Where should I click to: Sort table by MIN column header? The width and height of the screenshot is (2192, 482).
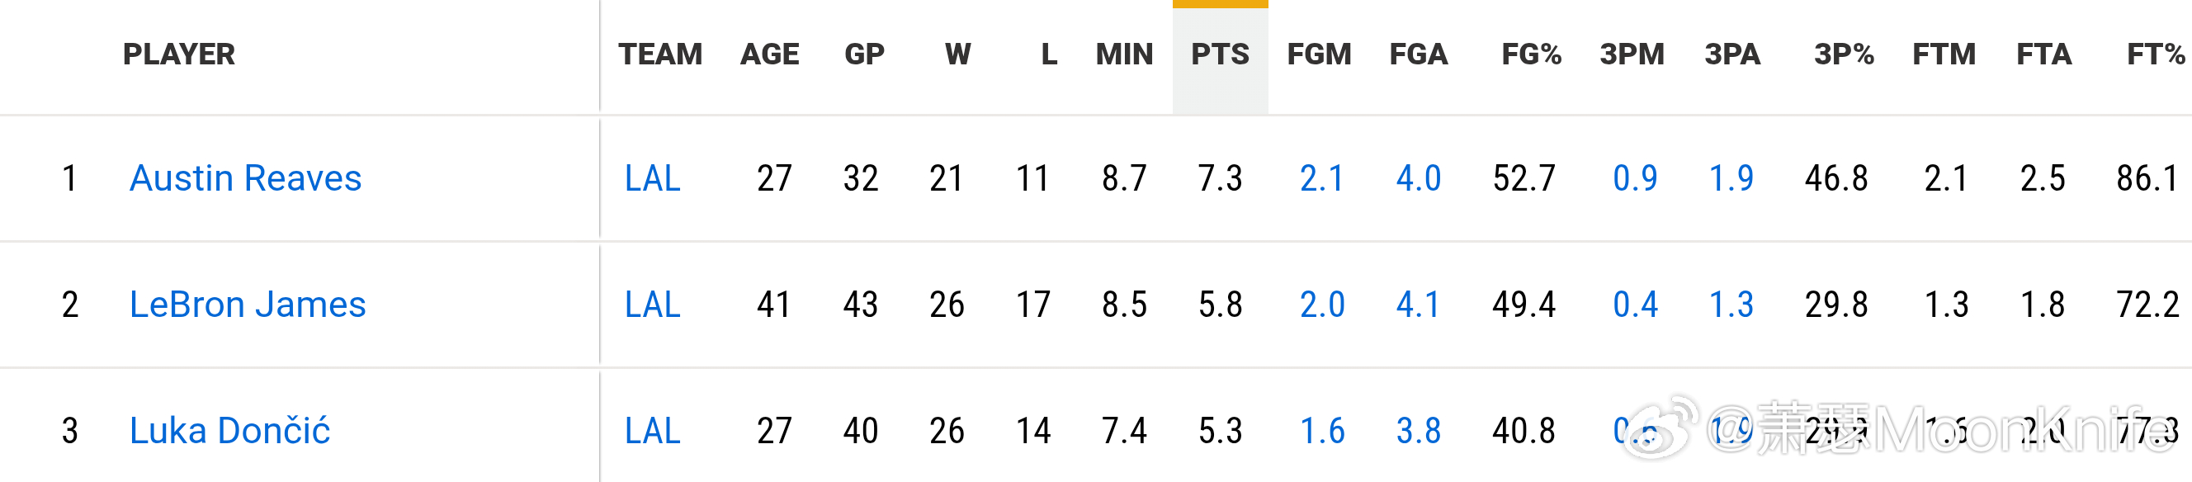pos(1124,54)
